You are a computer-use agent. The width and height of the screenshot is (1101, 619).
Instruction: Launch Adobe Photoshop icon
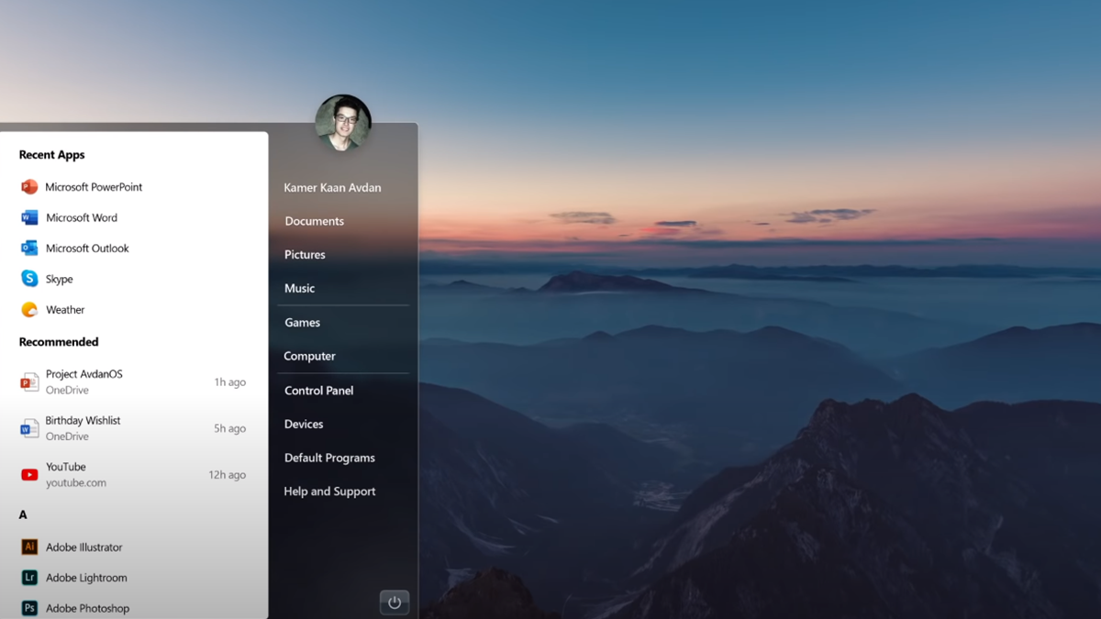(x=29, y=608)
